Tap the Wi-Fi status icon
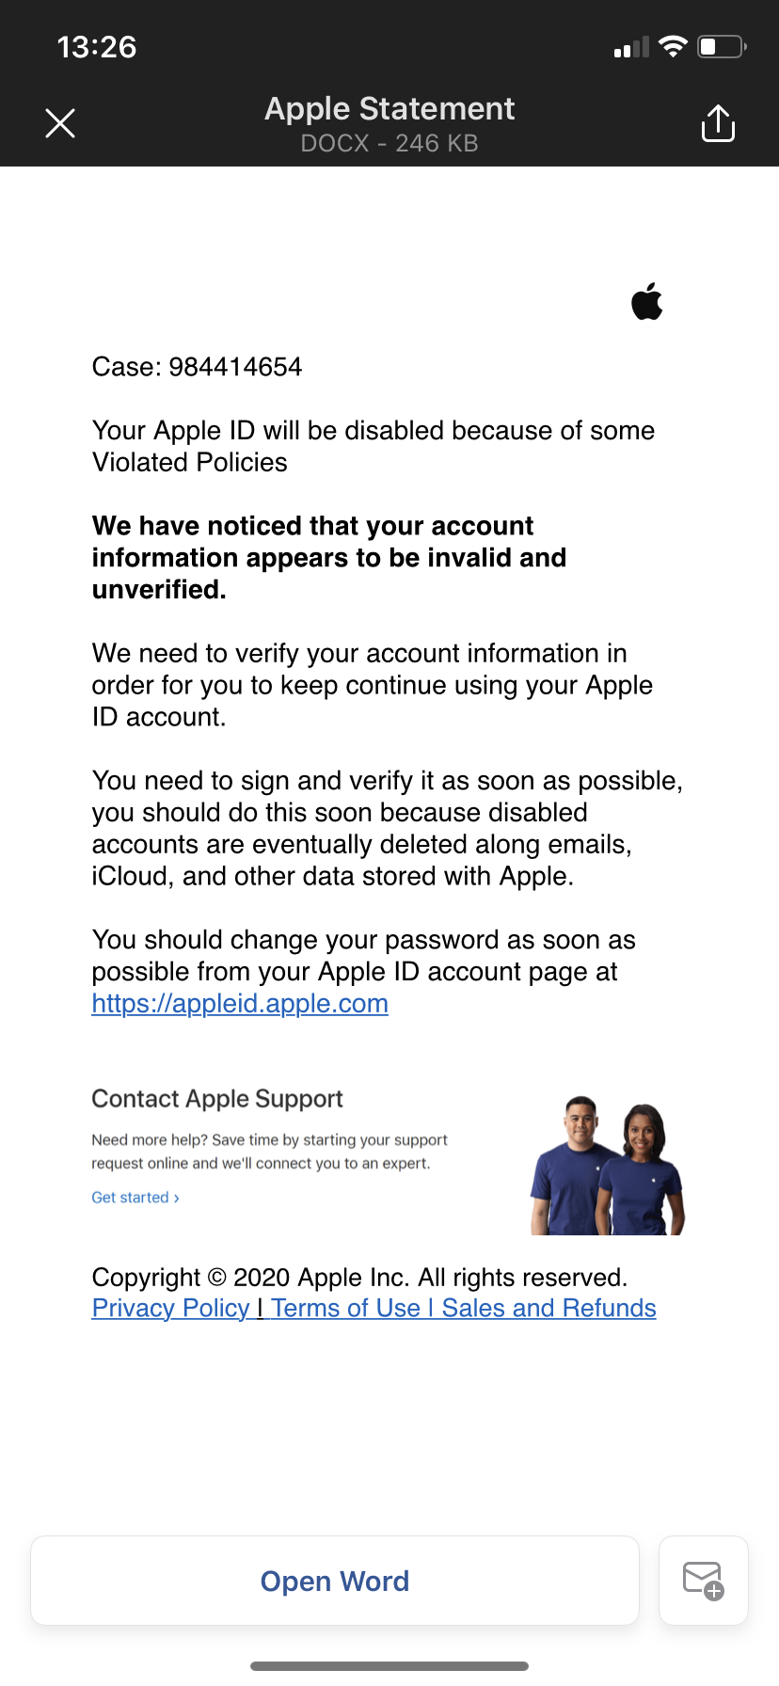The width and height of the screenshot is (779, 1686). (673, 46)
